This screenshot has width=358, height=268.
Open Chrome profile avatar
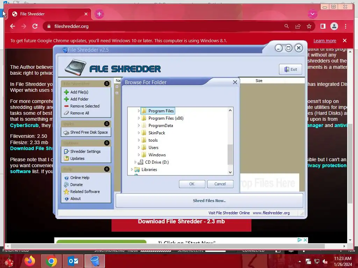tap(334, 26)
